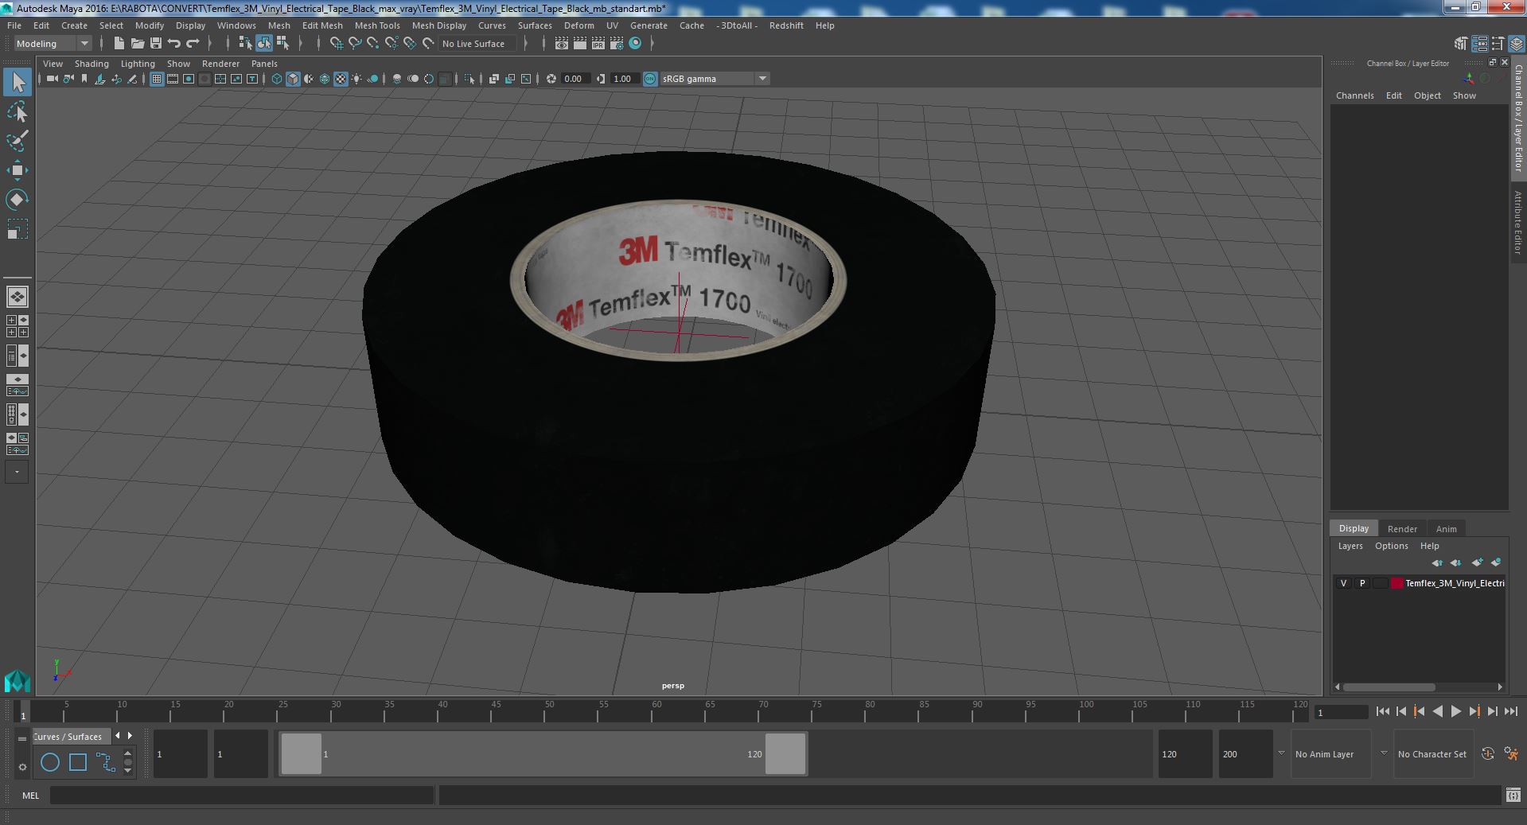
Task: Toggle auto keyframe button
Action: point(1488,753)
